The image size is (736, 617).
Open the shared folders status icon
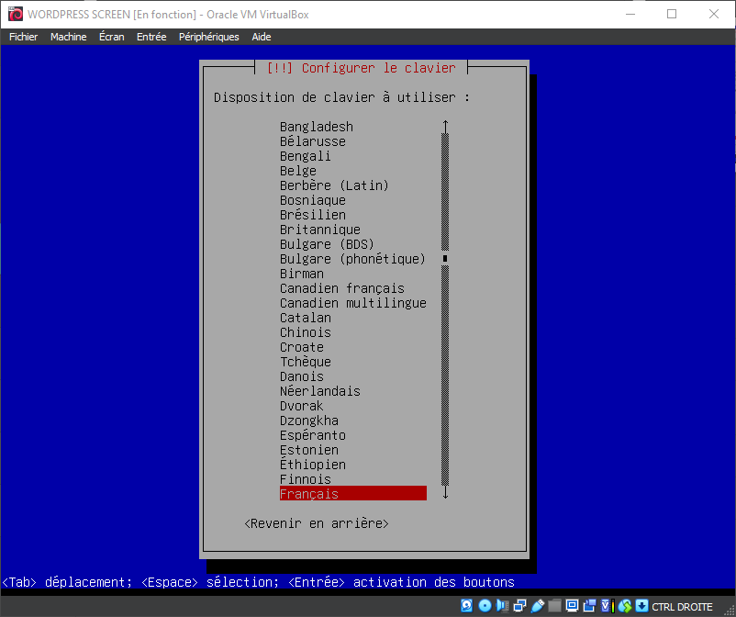(x=554, y=606)
